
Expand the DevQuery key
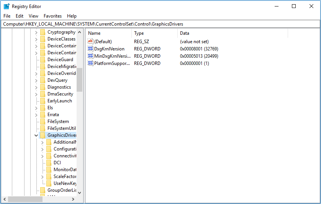coord(36,81)
